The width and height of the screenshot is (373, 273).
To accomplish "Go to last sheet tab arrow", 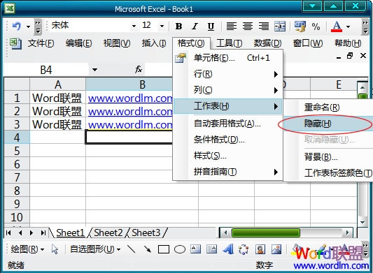I will tap(43, 233).
